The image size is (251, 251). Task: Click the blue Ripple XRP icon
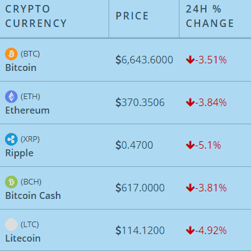coord(11,139)
